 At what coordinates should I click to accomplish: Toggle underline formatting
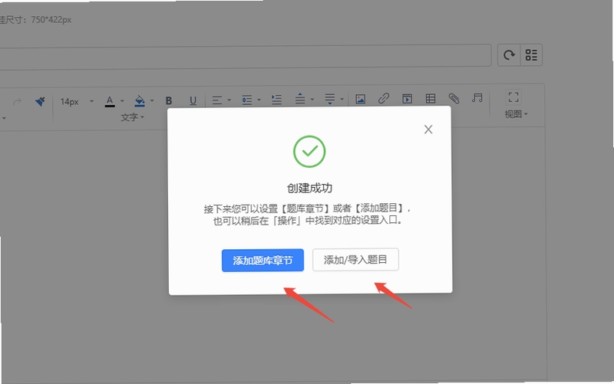tap(193, 100)
